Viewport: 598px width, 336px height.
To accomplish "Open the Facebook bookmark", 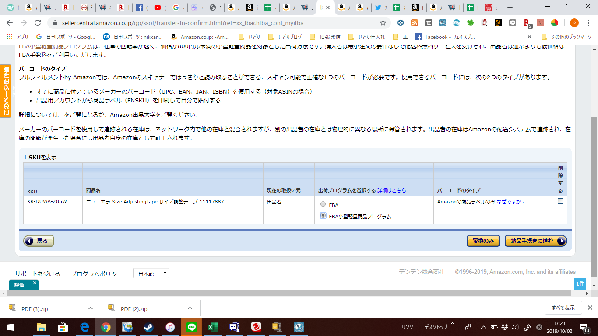I will click(x=445, y=37).
